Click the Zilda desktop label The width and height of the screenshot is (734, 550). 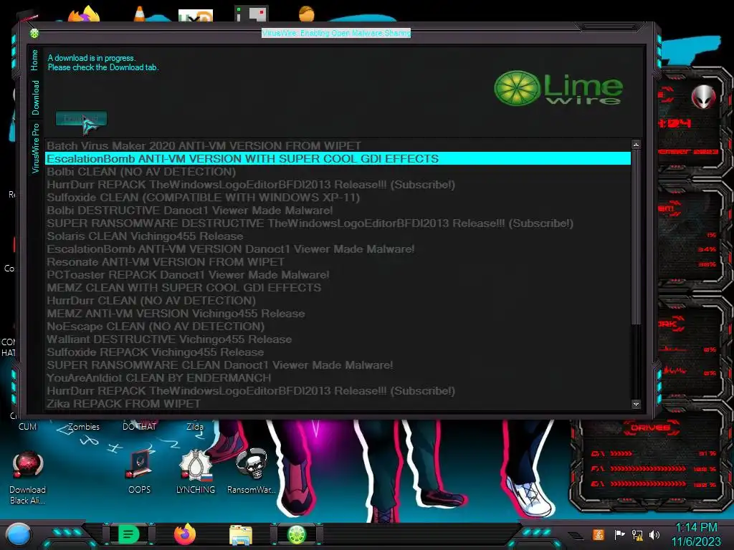click(x=195, y=427)
